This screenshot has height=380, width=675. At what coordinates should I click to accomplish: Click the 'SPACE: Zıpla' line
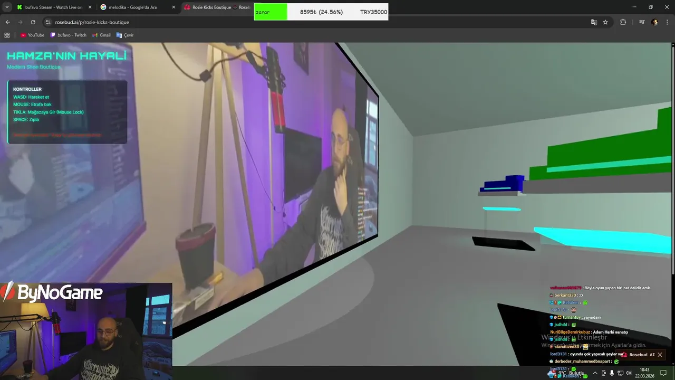[x=26, y=119]
